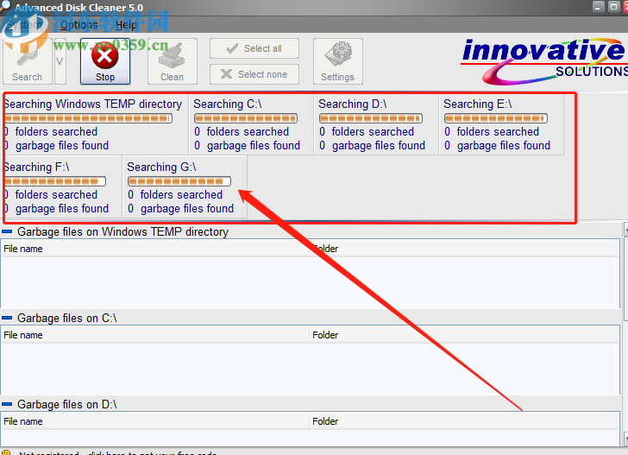Image resolution: width=628 pixels, height=455 pixels.
Task: Click the Searching C:\ label
Action: point(228,104)
